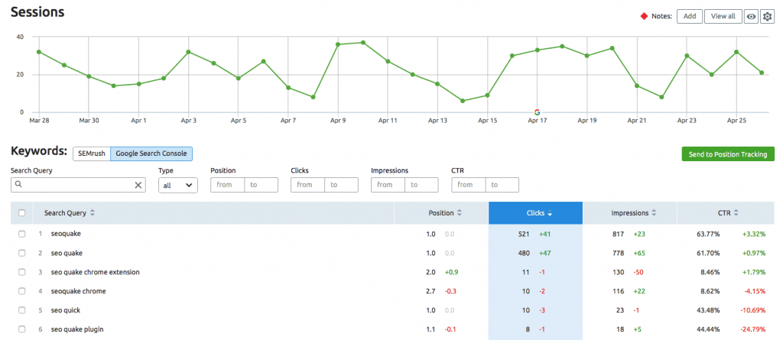
Task: Tick the seo quake plugin checkbox
Action: click(x=22, y=329)
